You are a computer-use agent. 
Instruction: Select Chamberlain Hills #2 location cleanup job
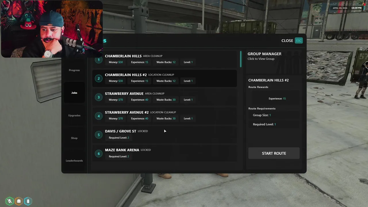(164, 78)
